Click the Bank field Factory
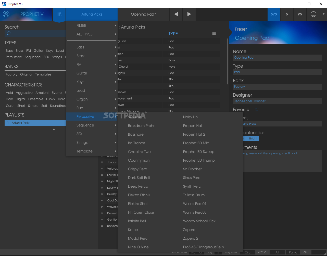The height and width of the screenshot is (256, 327). click(x=277, y=87)
